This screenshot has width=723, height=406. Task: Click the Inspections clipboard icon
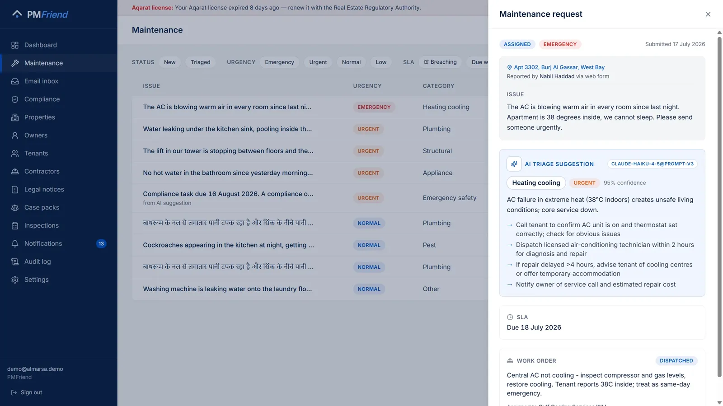coord(15,226)
